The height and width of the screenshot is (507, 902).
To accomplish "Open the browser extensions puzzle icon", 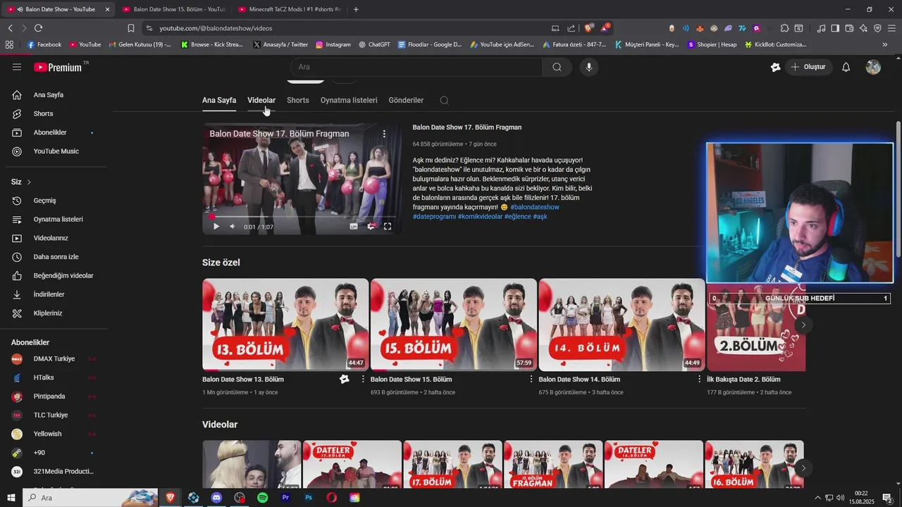I will pyautogui.click(x=784, y=28).
